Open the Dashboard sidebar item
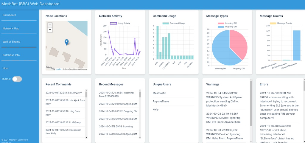Viewport: 305px width, 143px height. click(10, 15)
